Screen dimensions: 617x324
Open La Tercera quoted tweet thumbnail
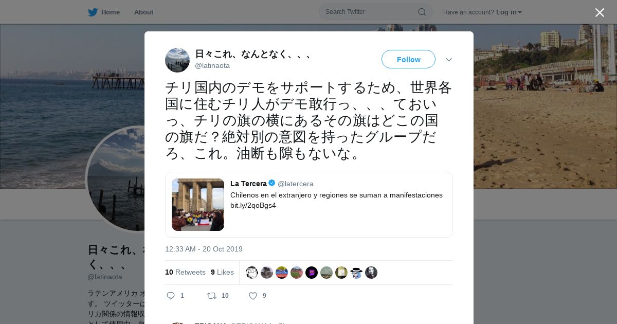[198, 205]
